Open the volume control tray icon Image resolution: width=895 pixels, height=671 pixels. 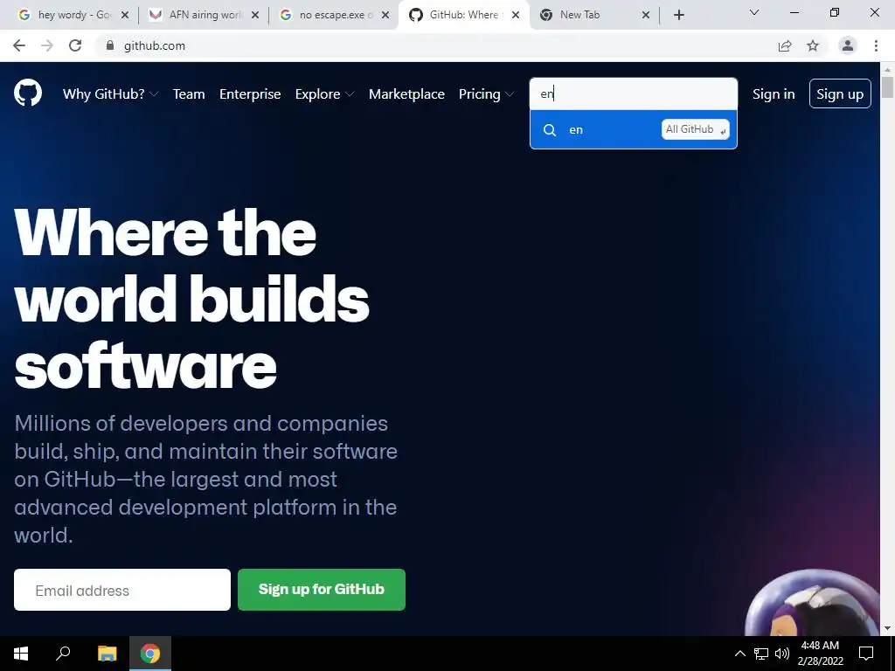click(782, 654)
